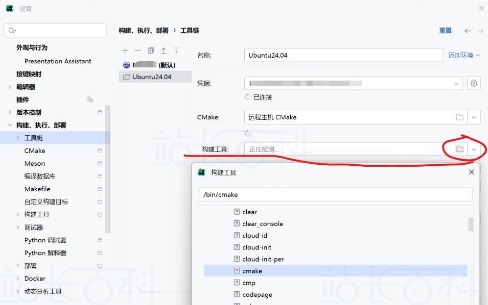The image size is (488, 305).
Task: Click project-level icon beside 部署
Action: tap(100, 266)
